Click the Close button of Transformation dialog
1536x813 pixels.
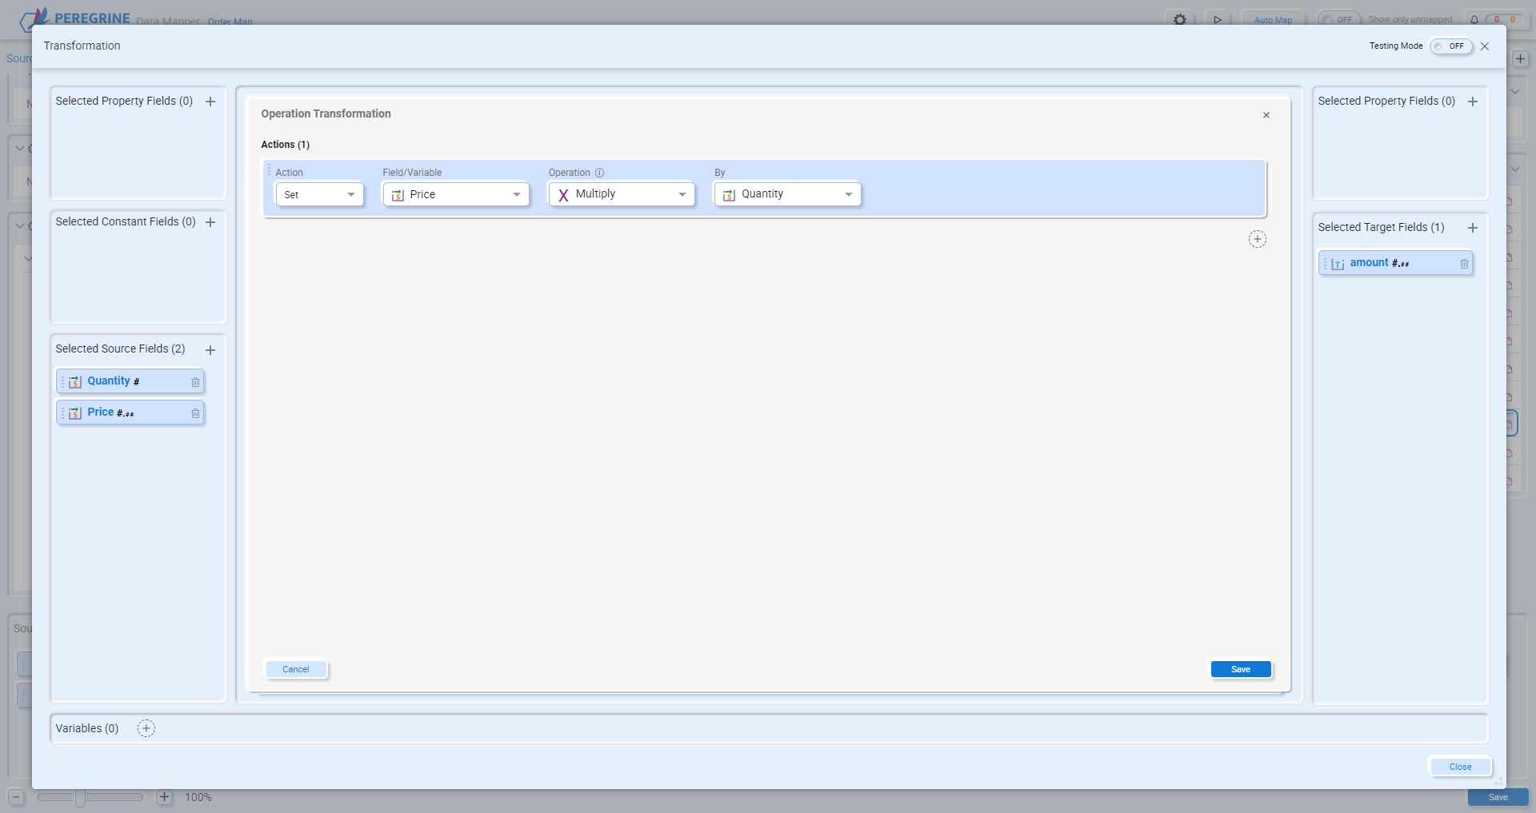(1460, 767)
